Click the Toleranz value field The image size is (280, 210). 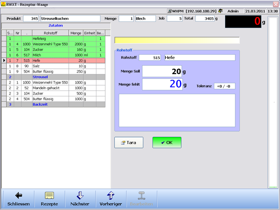tap(224, 86)
